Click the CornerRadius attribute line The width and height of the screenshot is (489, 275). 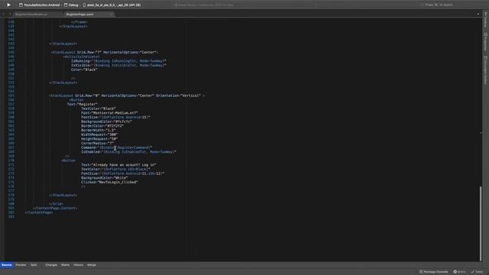pyautogui.click(x=97, y=143)
